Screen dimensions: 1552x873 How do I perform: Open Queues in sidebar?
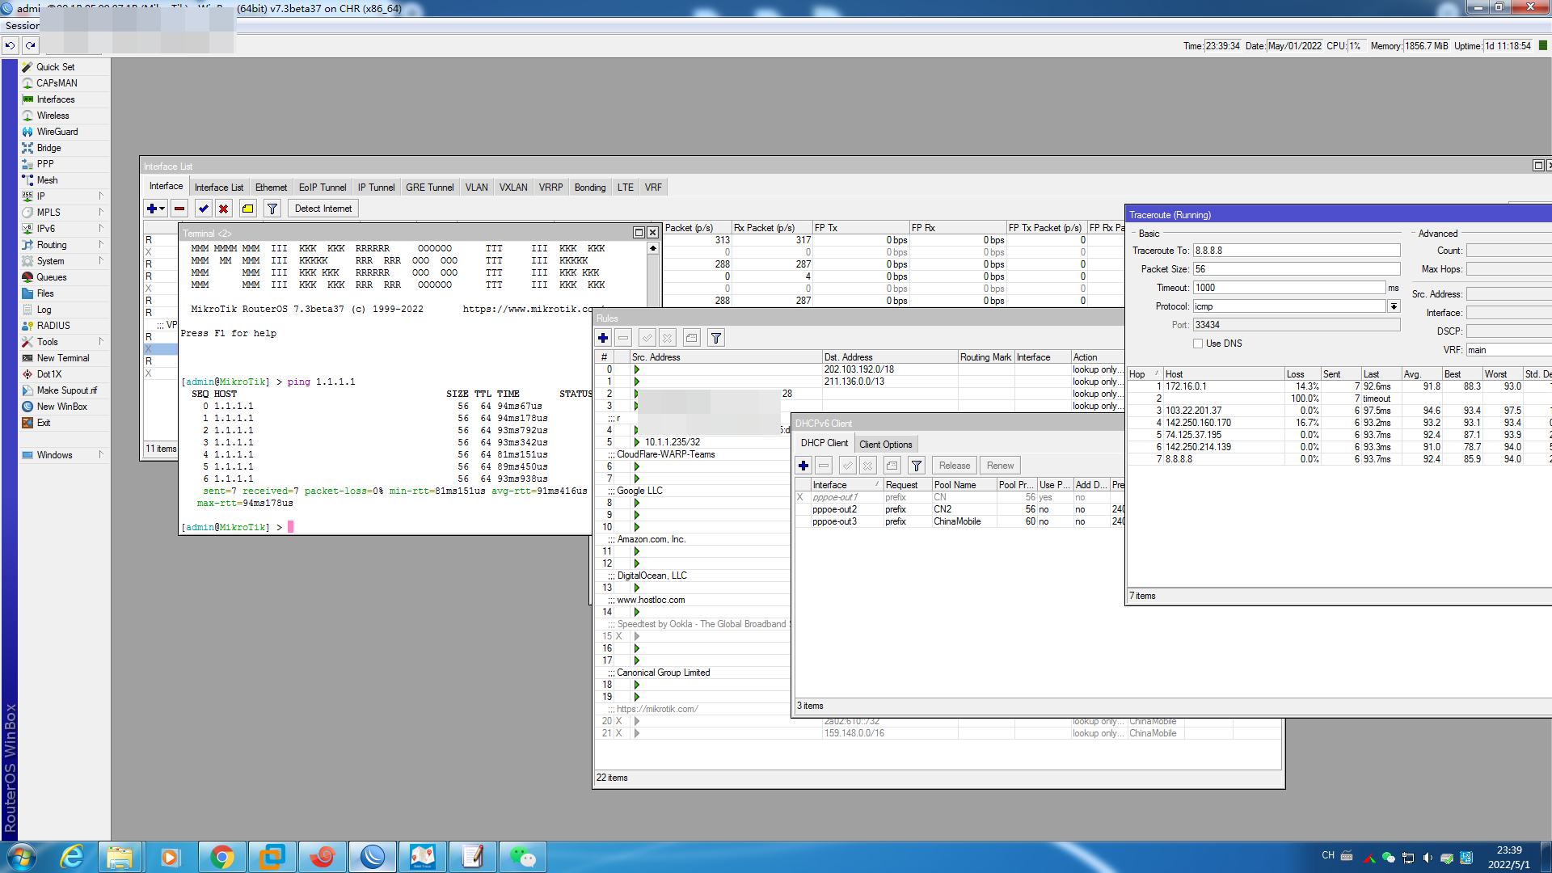[x=52, y=277]
